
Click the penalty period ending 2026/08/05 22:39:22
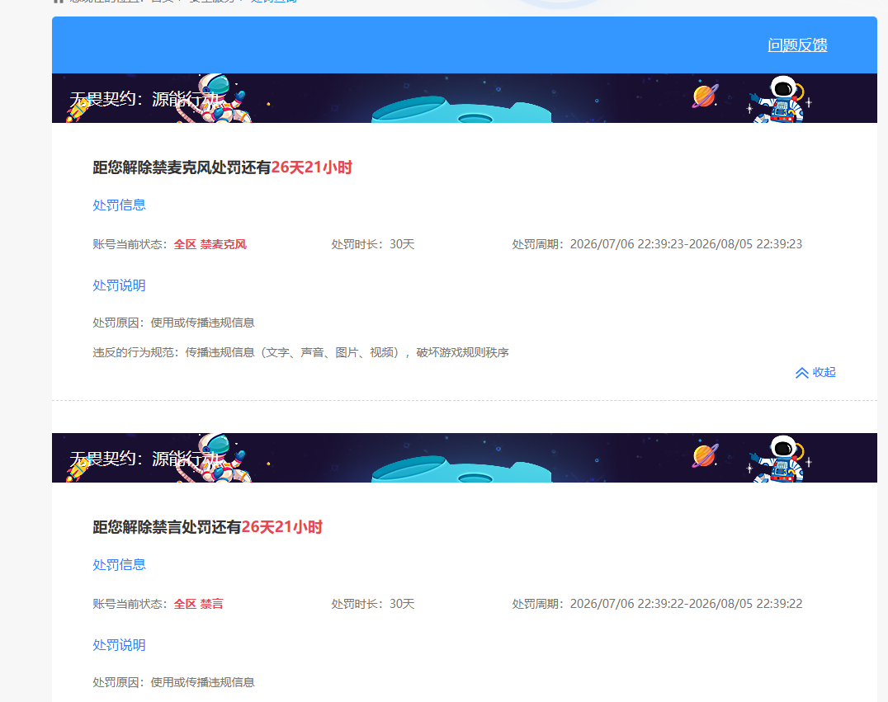click(x=658, y=604)
